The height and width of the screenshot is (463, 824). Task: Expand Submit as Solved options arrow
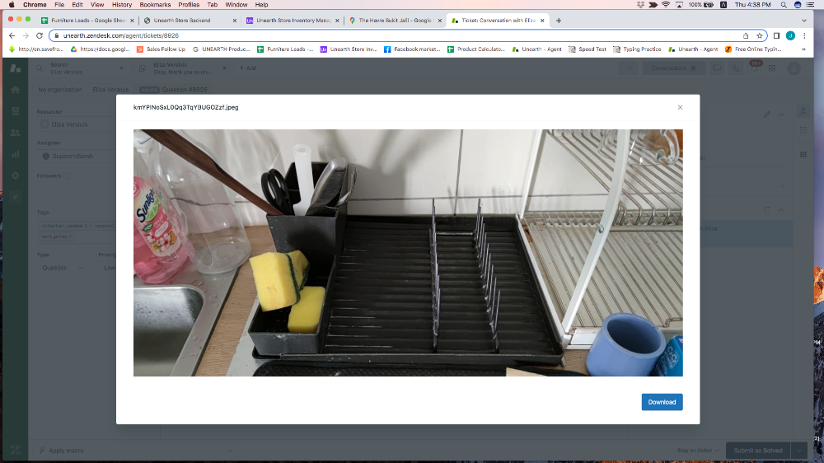tap(798, 451)
